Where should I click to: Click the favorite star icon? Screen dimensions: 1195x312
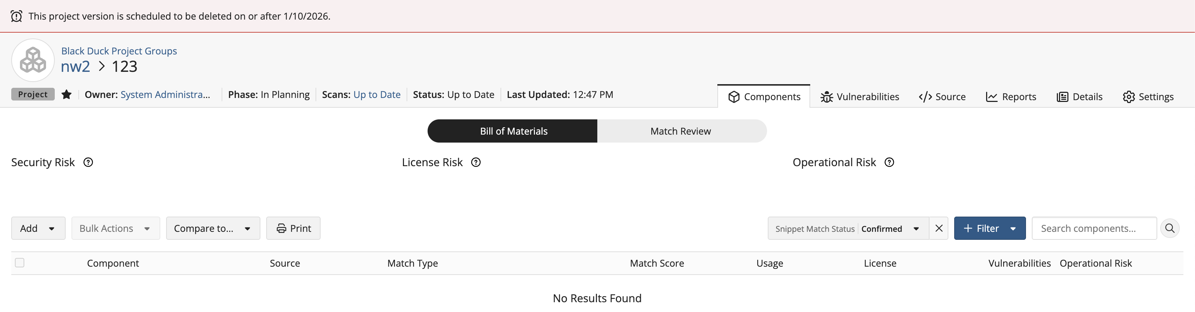click(x=66, y=95)
